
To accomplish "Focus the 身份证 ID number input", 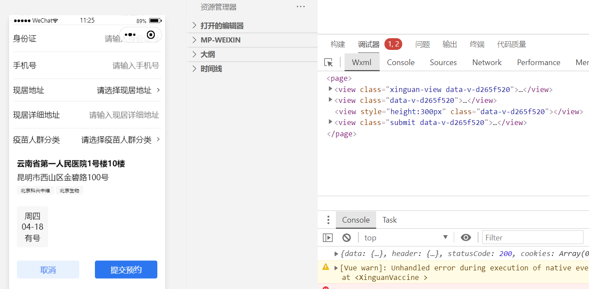I will tap(132, 39).
